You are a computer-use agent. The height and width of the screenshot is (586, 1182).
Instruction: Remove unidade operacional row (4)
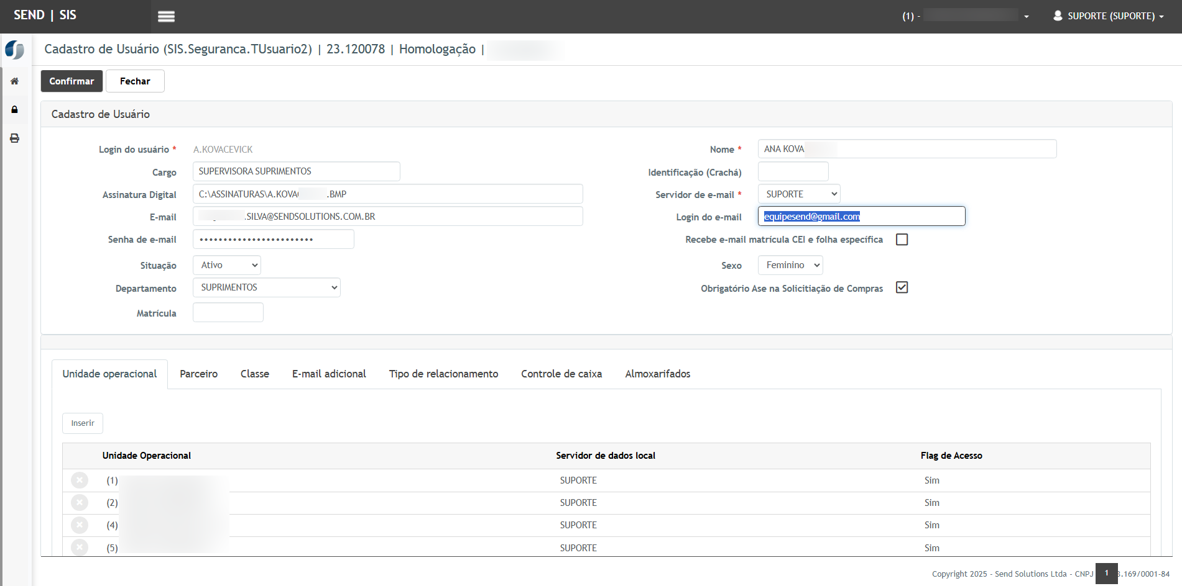point(80,525)
